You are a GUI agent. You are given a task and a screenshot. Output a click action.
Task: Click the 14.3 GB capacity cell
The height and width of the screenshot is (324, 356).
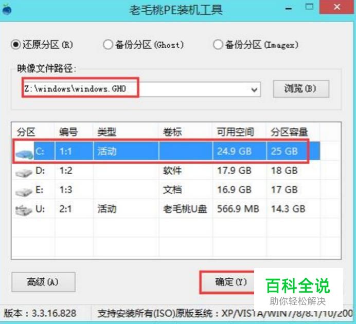(288, 208)
